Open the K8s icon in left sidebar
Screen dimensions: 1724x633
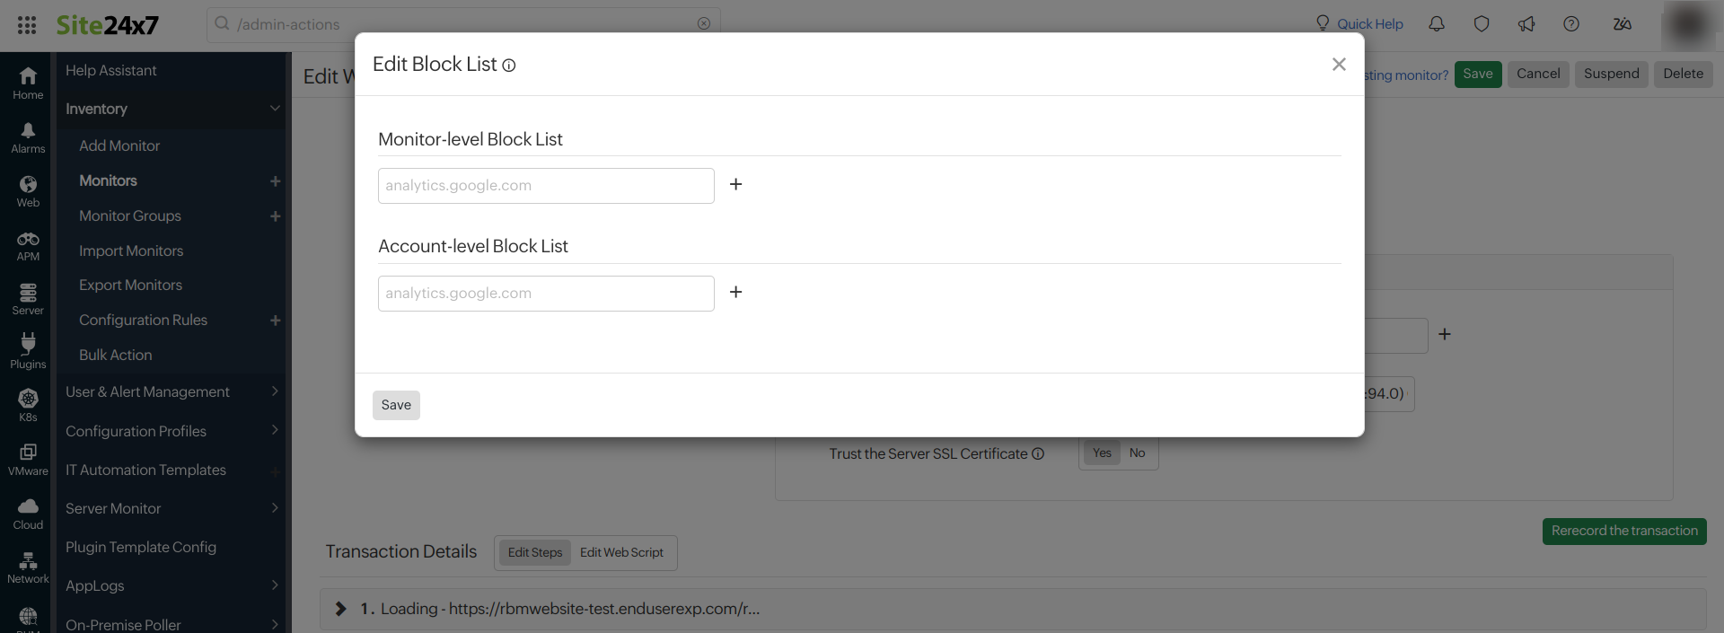pyautogui.click(x=28, y=405)
